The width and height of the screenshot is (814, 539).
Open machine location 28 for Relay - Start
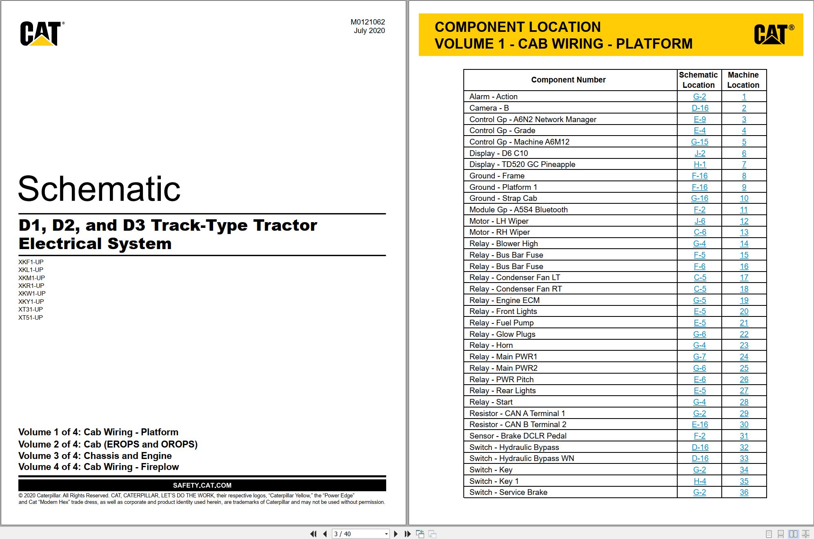(x=744, y=402)
